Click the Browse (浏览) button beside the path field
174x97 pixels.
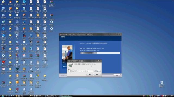pyautogui.click(x=97, y=71)
